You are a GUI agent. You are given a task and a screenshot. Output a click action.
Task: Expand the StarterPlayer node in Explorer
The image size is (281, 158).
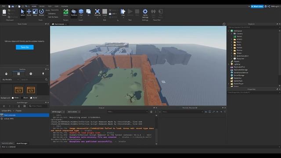pos(229,84)
